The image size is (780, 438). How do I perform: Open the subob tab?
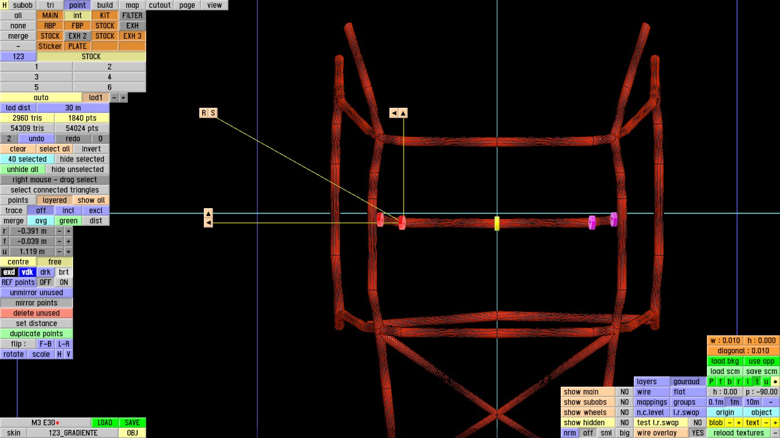click(x=23, y=5)
